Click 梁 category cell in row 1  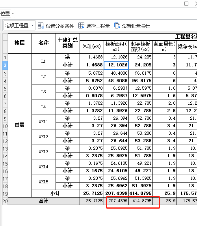coord(68,57)
